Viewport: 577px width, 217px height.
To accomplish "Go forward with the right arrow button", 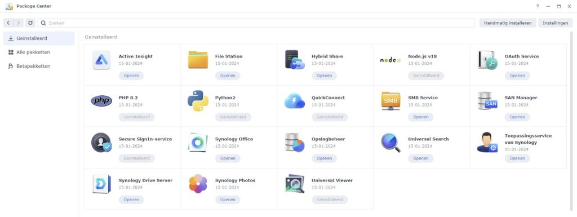I will point(19,23).
